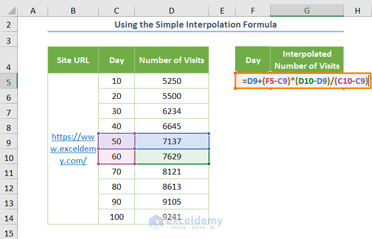The width and height of the screenshot is (372, 239).
Task: Select row 5 header
Action: click(9, 81)
